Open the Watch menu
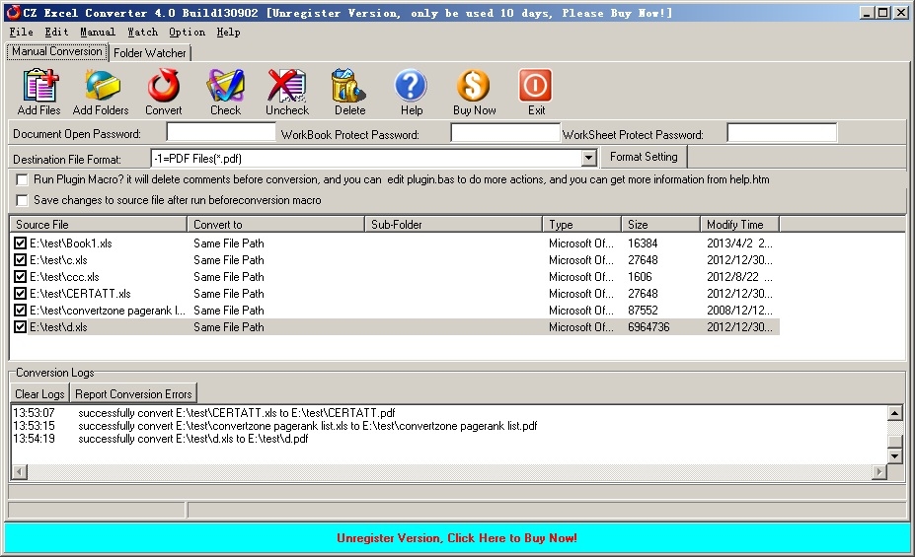 point(142,33)
